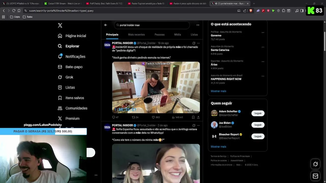
Task: Open the floating Grok button
Action: click(315, 164)
